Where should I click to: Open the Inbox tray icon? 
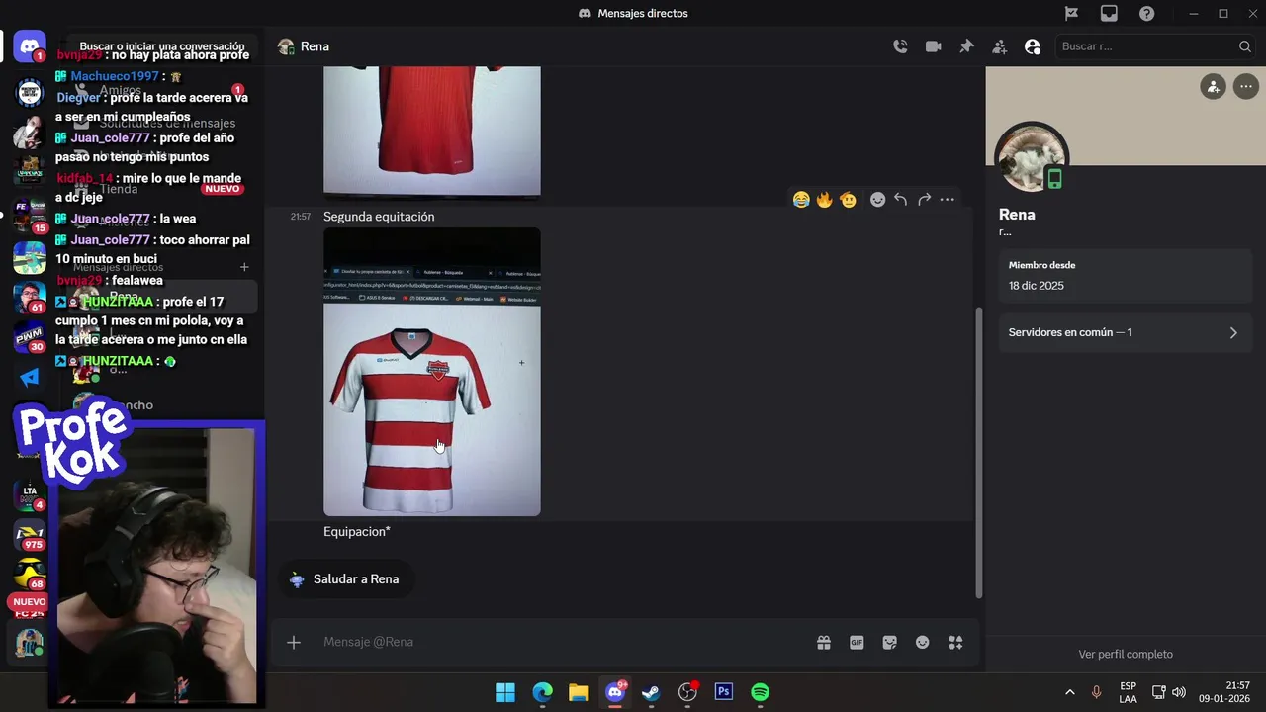[x=1109, y=13]
